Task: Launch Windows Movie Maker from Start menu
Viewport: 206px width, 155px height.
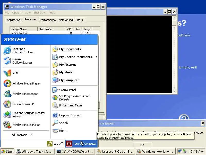Action: 22,125
